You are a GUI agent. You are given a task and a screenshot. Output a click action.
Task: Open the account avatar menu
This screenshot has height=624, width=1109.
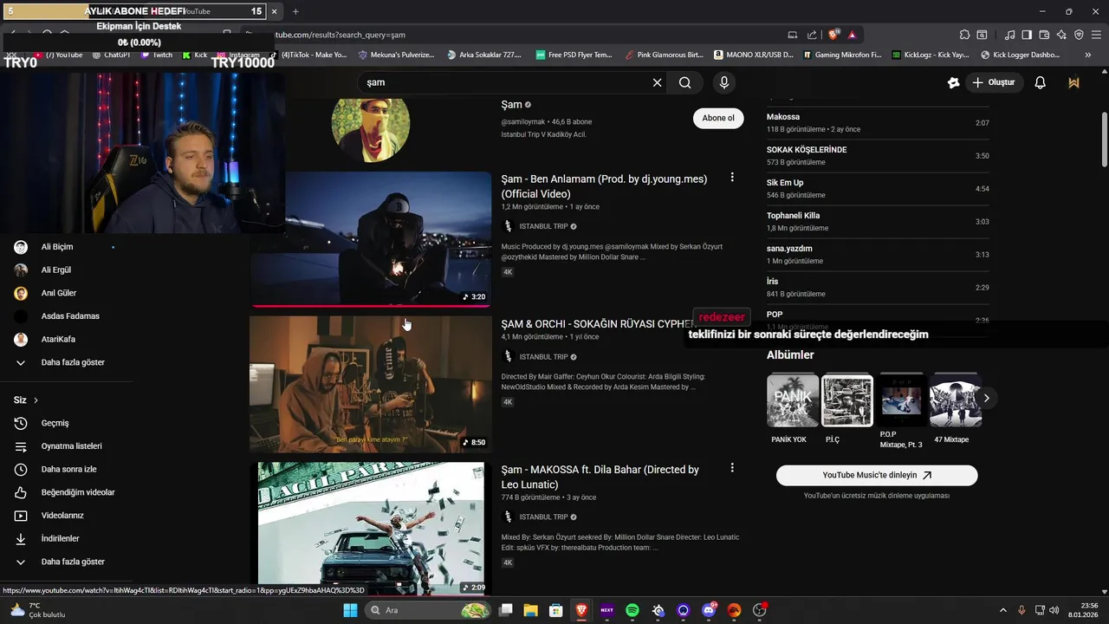1073,82
